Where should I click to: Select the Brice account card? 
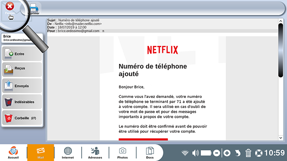[22, 38]
